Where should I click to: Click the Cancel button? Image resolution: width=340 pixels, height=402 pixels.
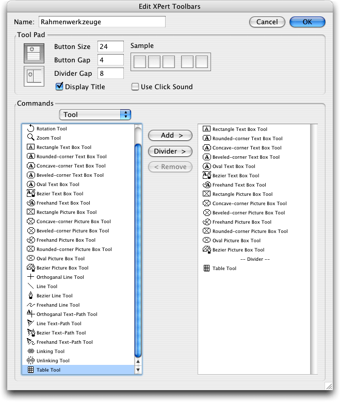tap(267, 22)
